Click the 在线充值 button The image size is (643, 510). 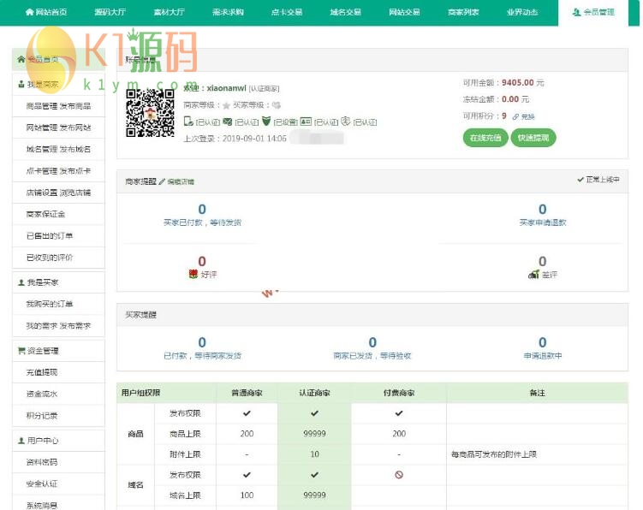(485, 138)
